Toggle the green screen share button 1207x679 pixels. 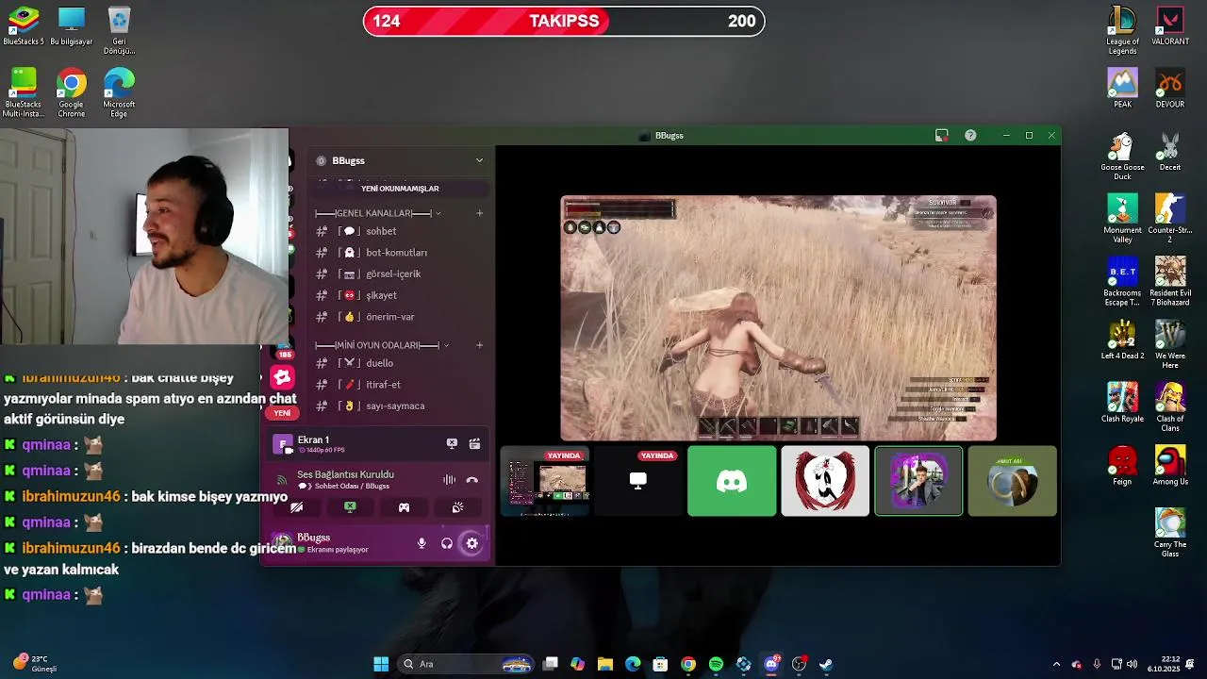coord(350,507)
